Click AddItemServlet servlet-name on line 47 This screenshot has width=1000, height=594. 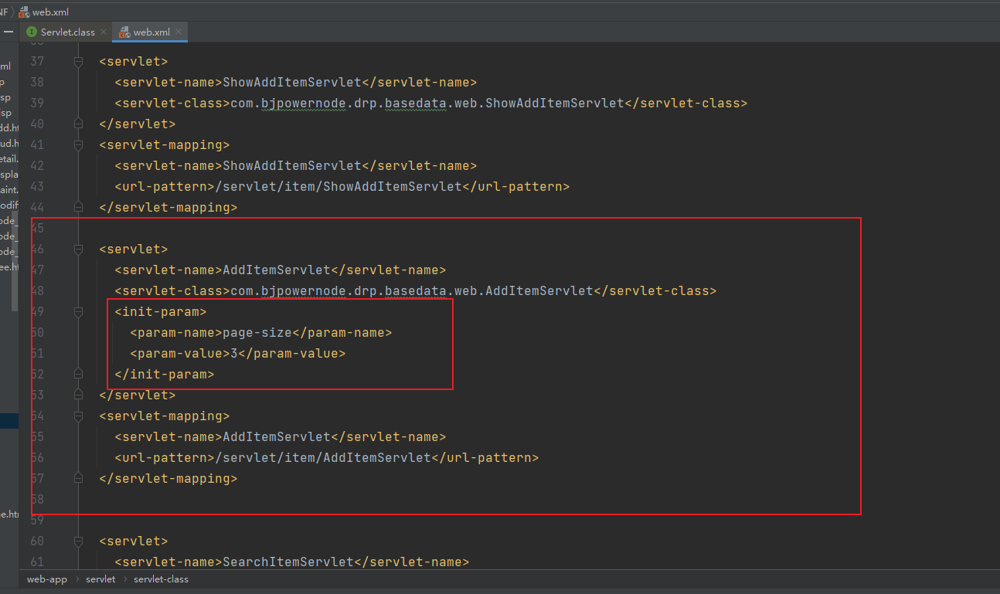pos(277,270)
